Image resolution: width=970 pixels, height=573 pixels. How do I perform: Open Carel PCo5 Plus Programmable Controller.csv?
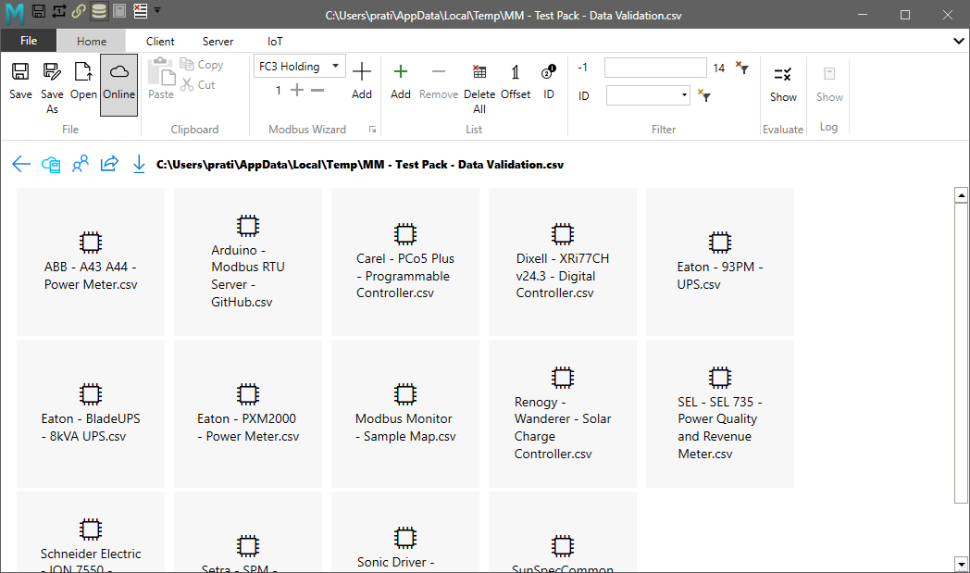coord(405,262)
